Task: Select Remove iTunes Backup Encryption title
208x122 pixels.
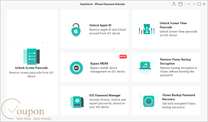Action: pos(176,61)
